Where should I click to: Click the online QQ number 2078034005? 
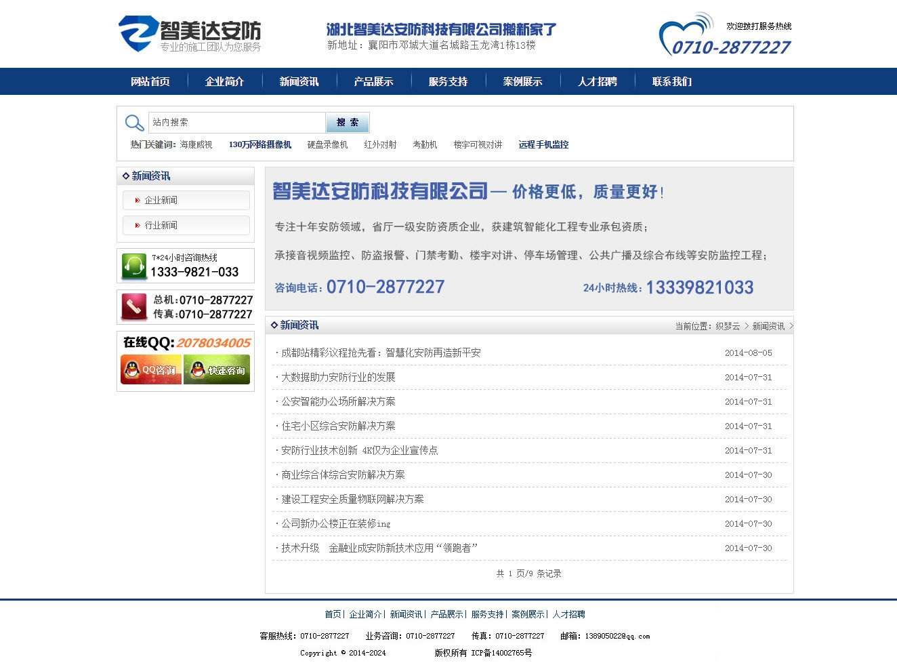pyautogui.click(x=213, y=343)
